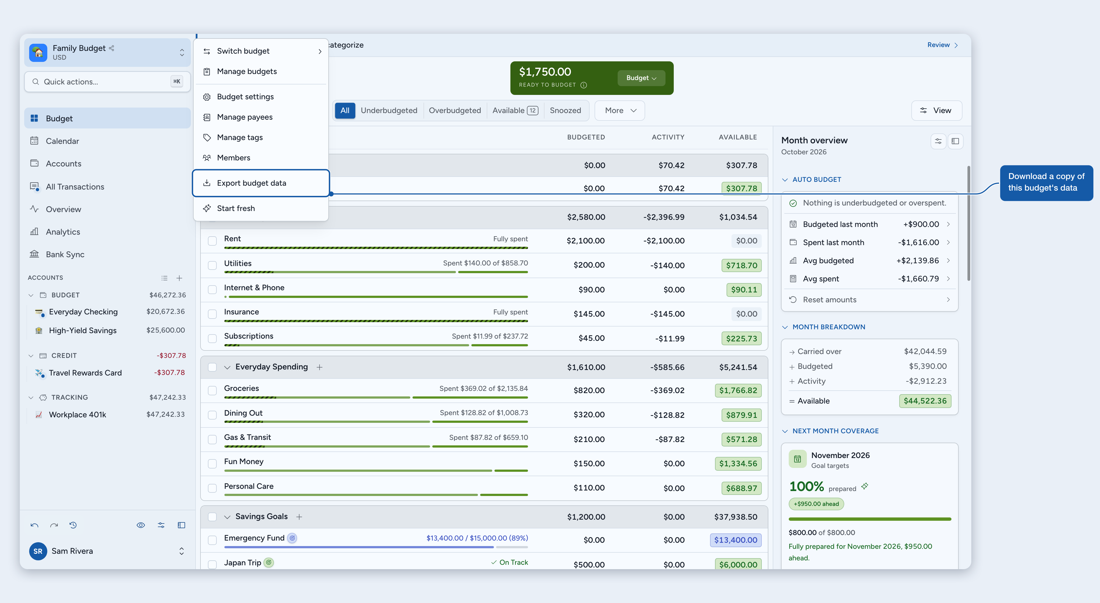Click Reset amounts in Auto Budget
Screen dimensions: 1100x603
pos(869,300)
